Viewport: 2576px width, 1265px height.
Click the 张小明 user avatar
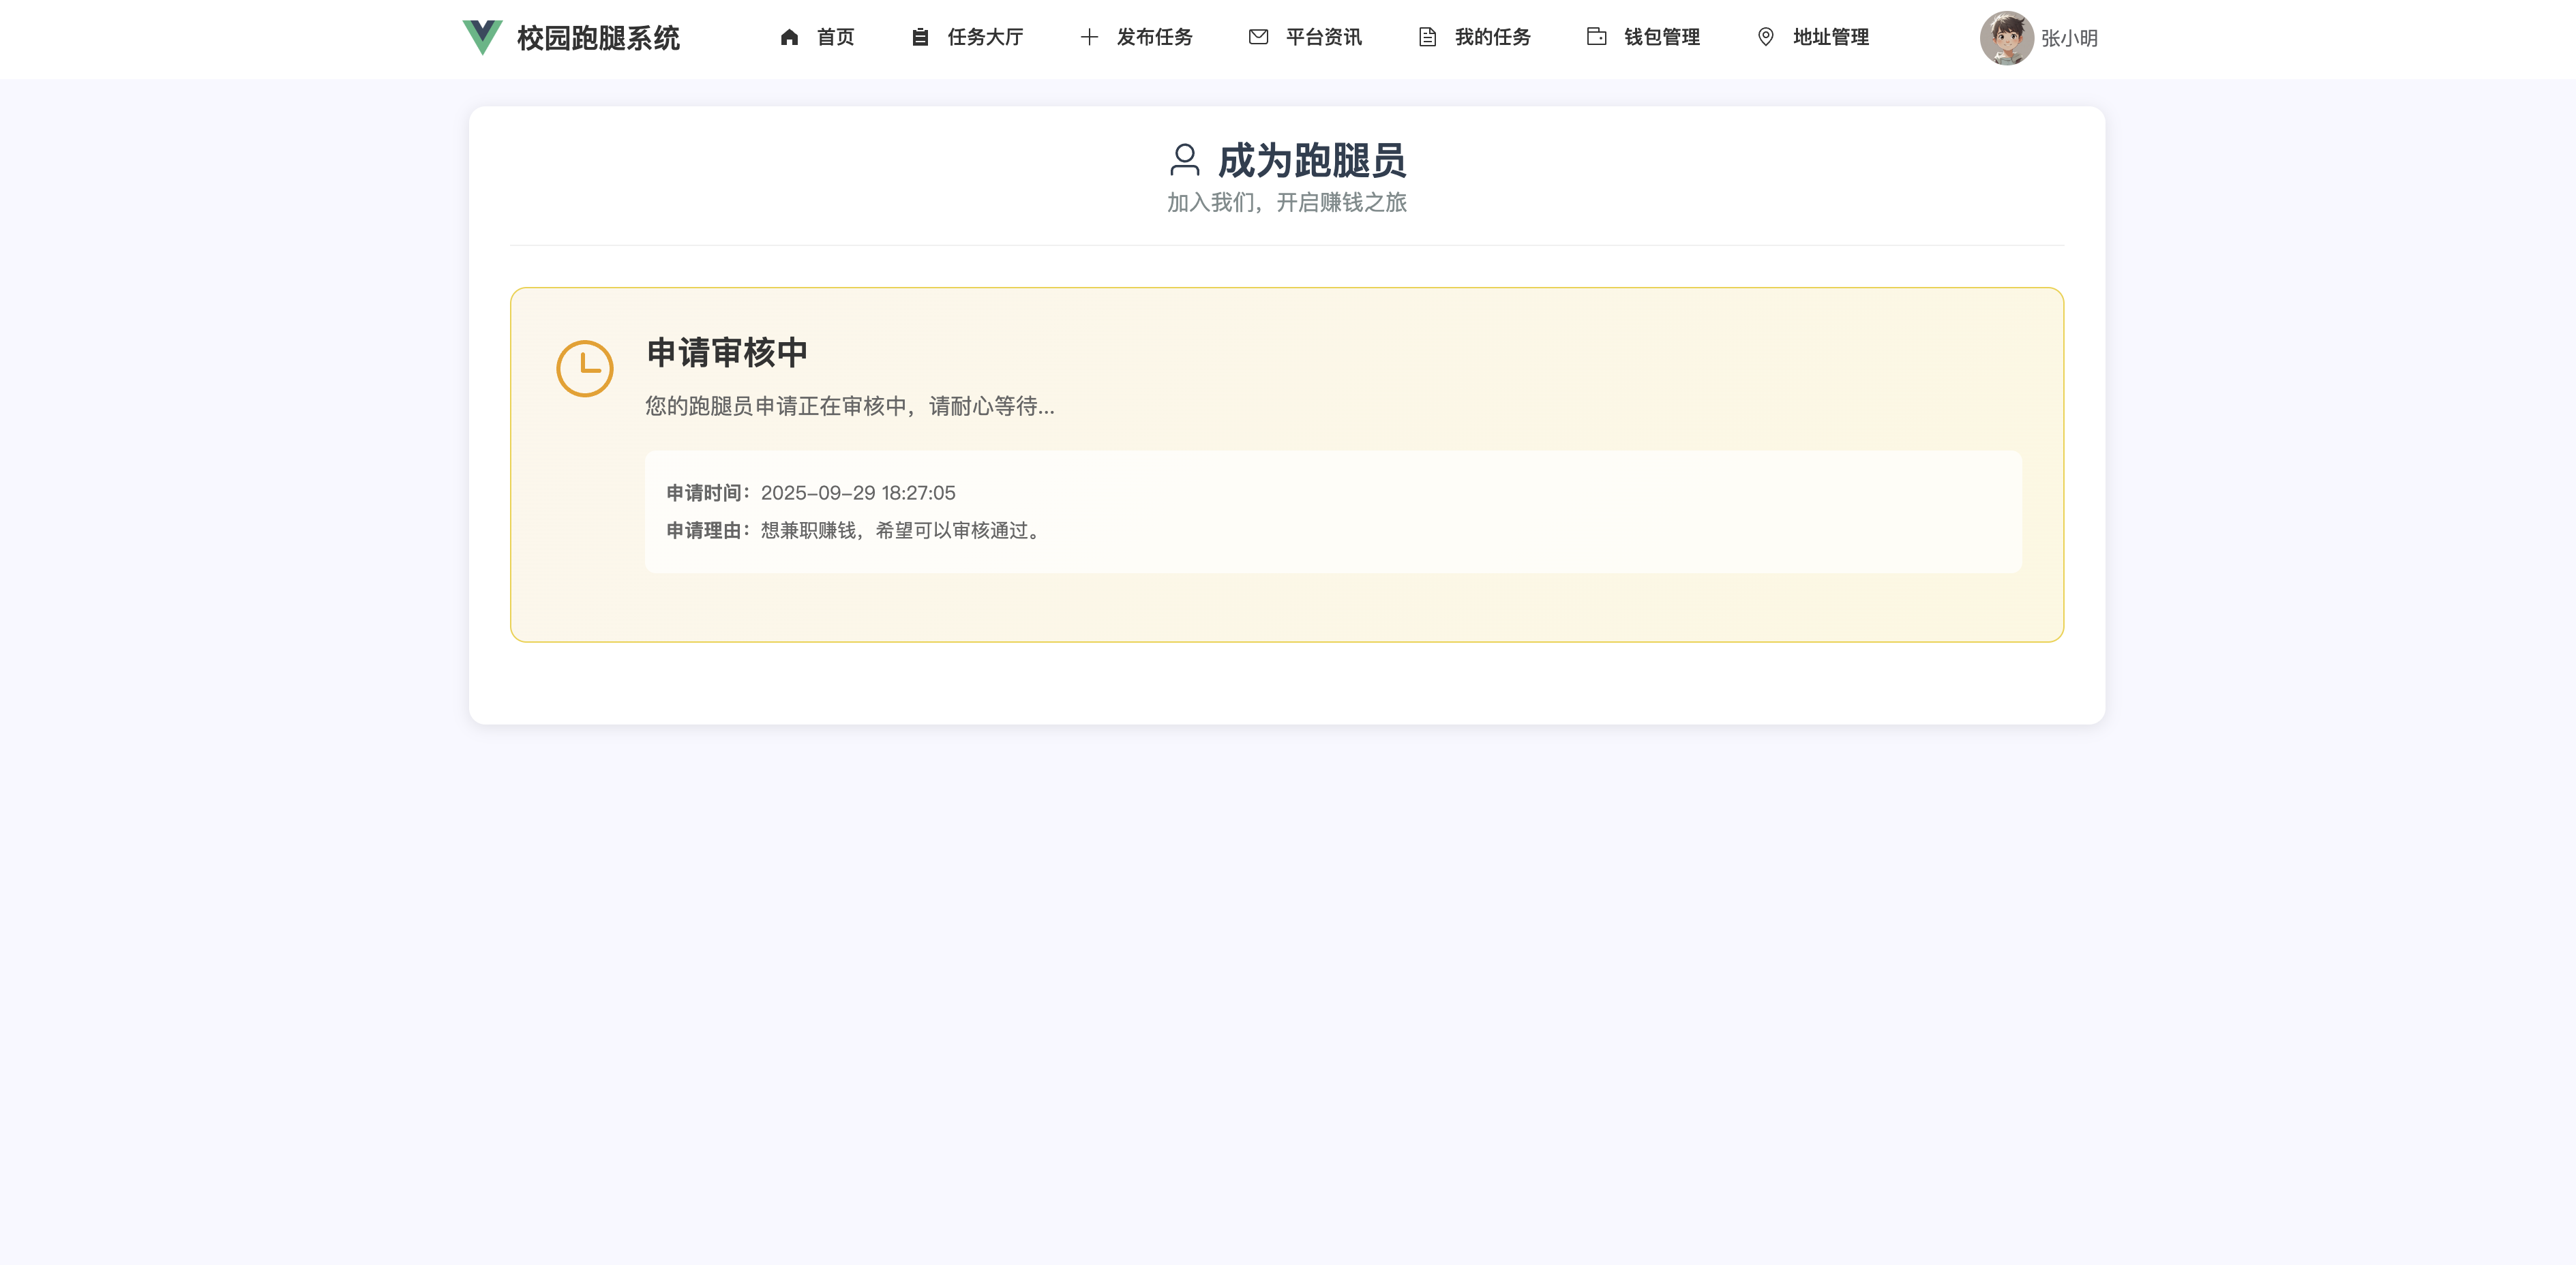point(2006,38)
